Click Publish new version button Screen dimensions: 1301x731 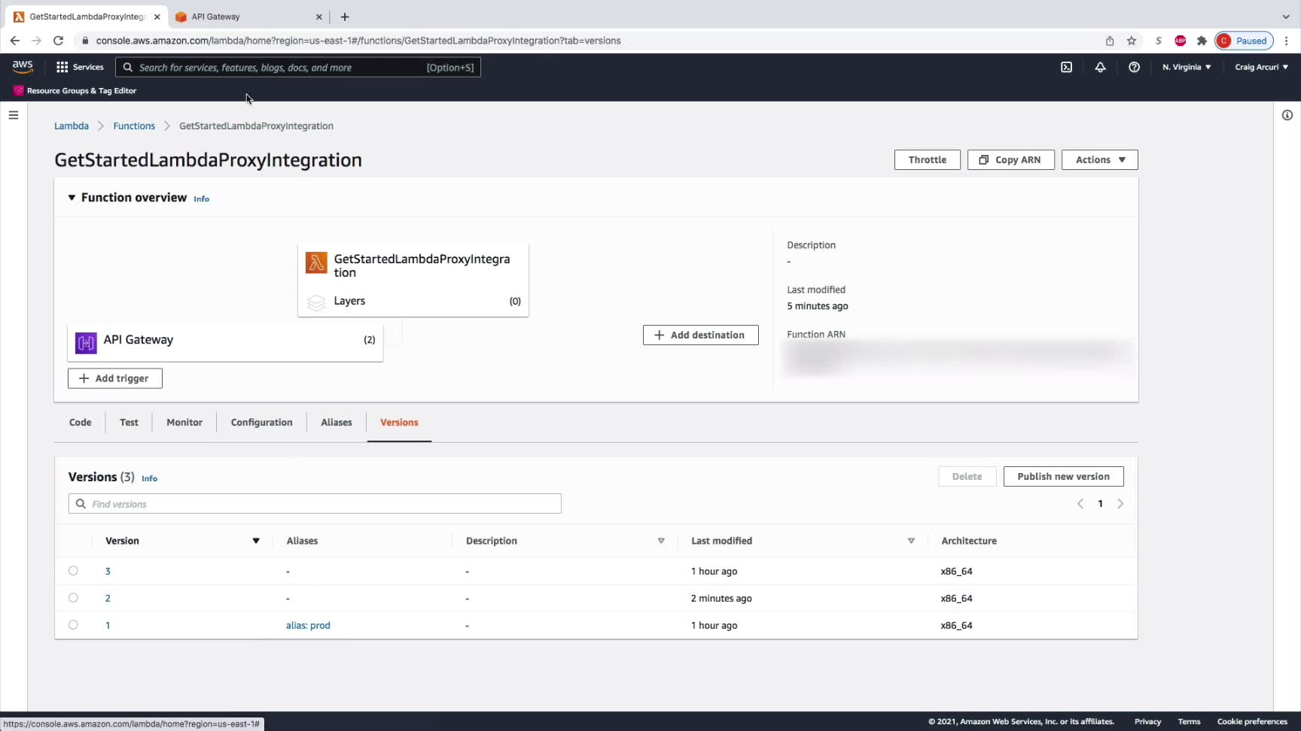tap(1063, 476)
